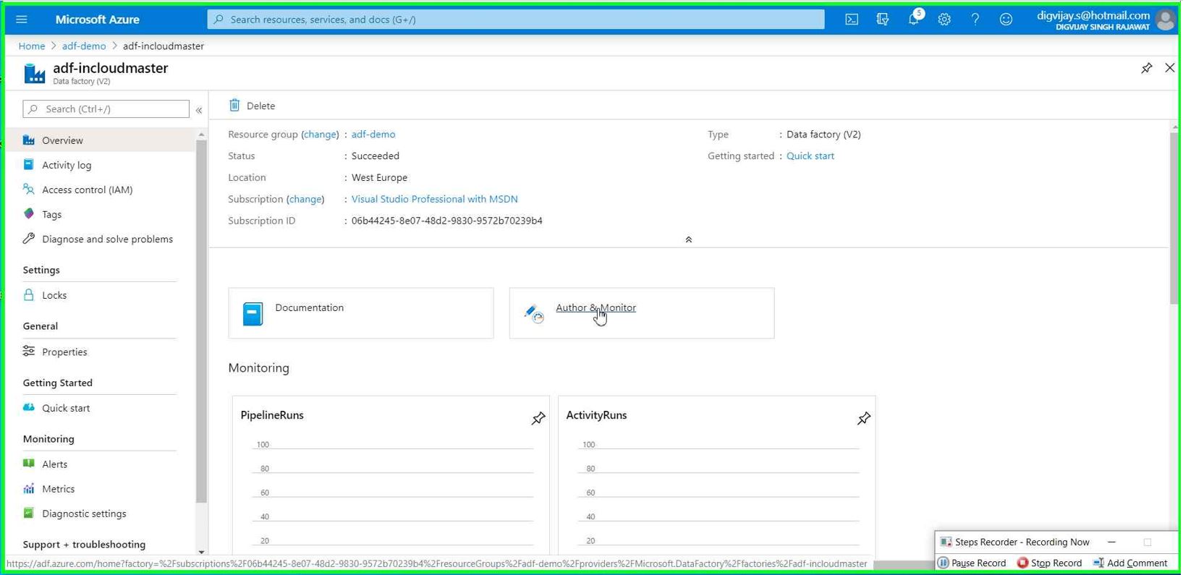Screen dimensions: 1183x575
Task: Focus the global search resources box
Action: [x=516, y=20]
